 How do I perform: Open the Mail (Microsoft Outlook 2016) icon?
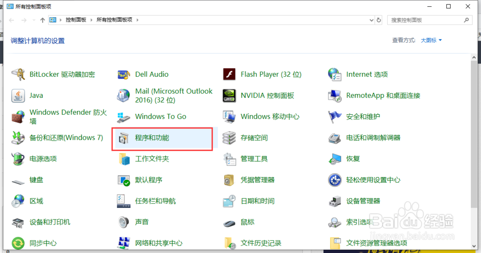point(124,96)
